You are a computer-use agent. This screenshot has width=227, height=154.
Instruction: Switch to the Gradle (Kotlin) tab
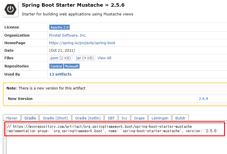click(88, 118)
